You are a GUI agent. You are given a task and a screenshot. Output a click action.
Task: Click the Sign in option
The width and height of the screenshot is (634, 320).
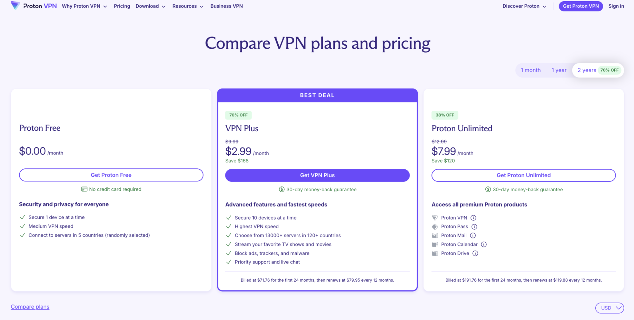click(616, 6)
